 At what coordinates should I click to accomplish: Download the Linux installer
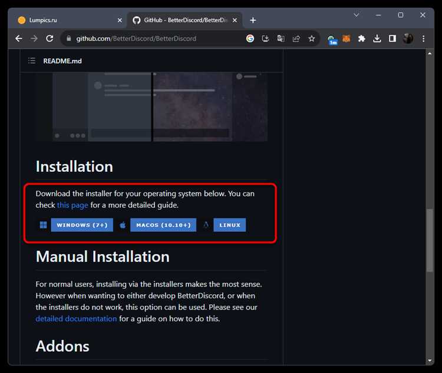click(x=229, y=225)
